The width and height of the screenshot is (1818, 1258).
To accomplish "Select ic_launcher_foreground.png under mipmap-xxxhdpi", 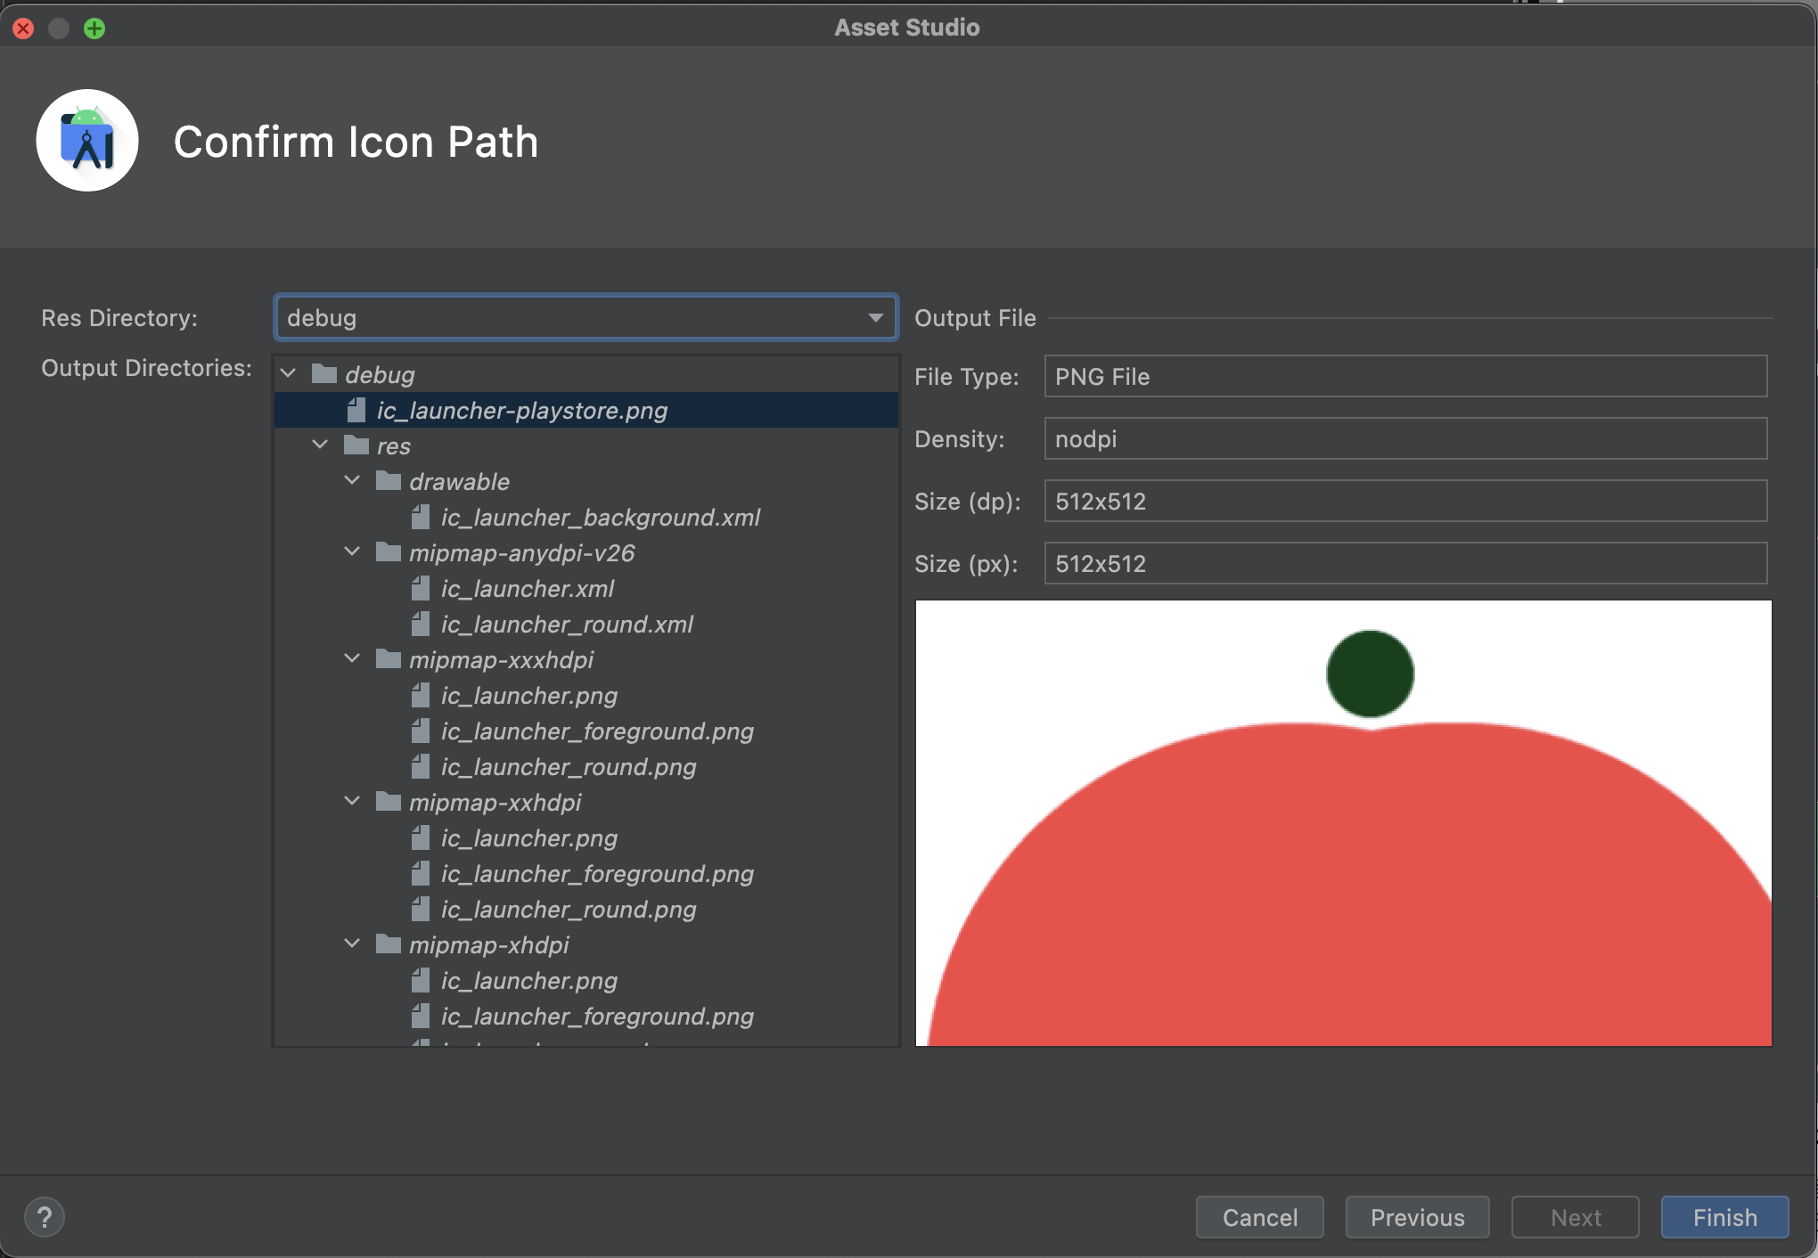I will tap(597, 731).
